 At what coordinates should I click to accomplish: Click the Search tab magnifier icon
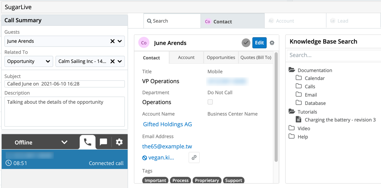(x=149, y=21)
